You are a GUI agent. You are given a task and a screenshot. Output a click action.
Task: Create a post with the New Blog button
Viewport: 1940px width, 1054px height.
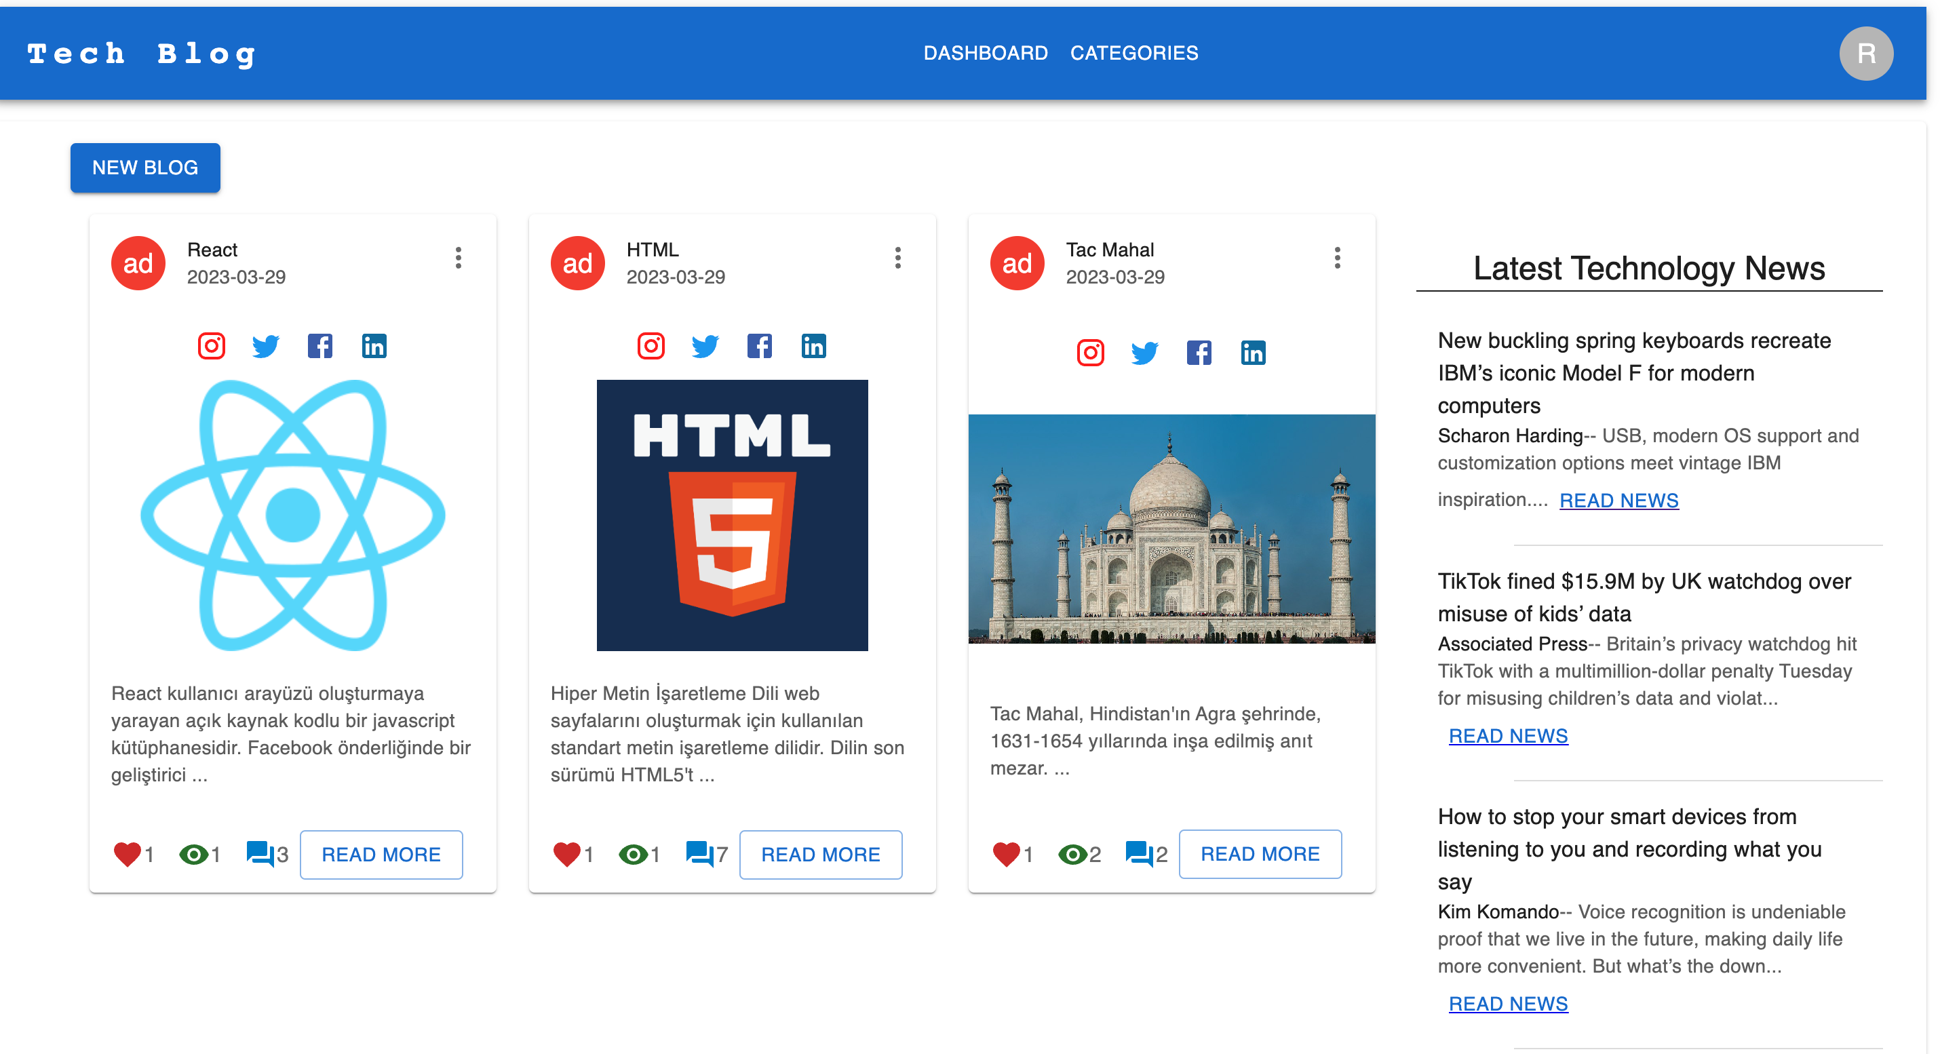(x=144, y=167)
